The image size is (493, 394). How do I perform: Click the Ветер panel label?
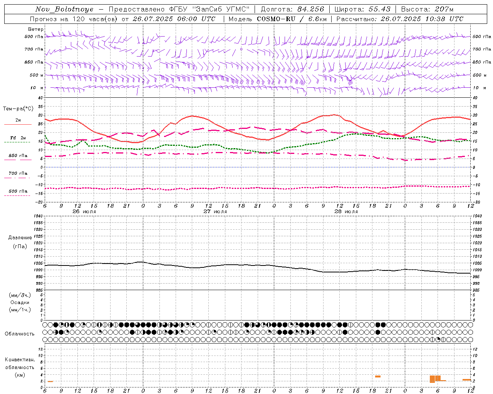point(36,29)
